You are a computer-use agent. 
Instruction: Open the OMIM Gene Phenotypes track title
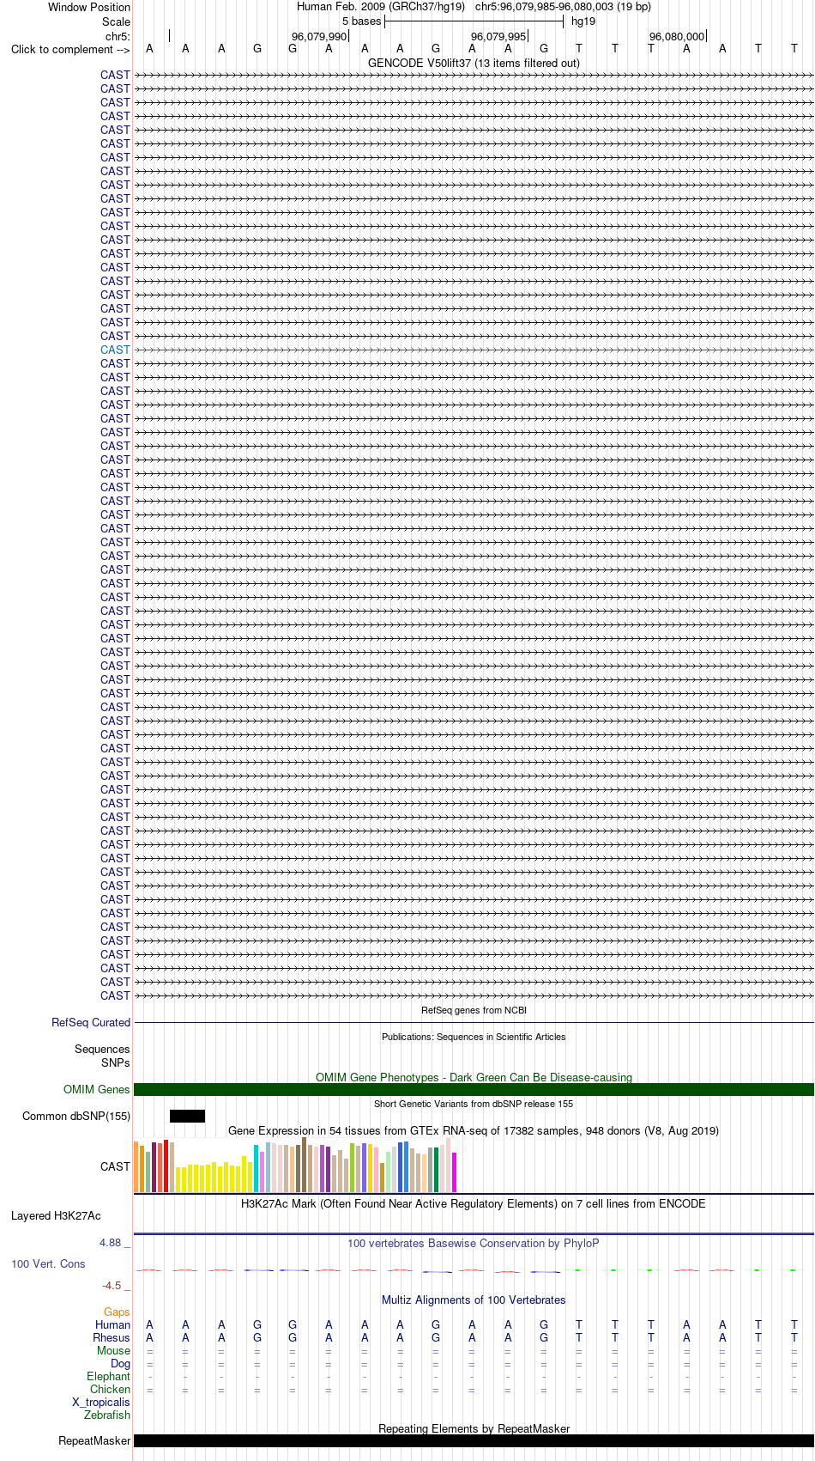474,1078
